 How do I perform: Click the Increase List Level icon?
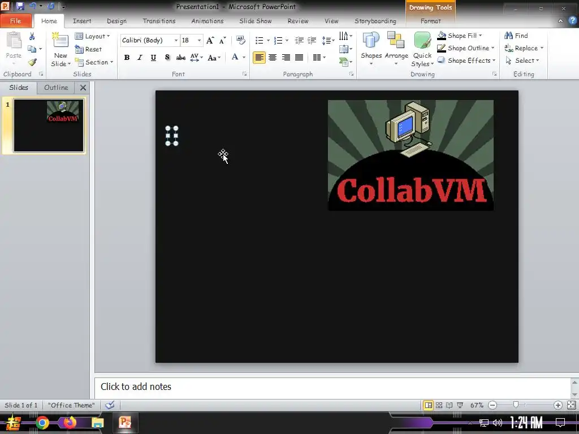(312, 40)
